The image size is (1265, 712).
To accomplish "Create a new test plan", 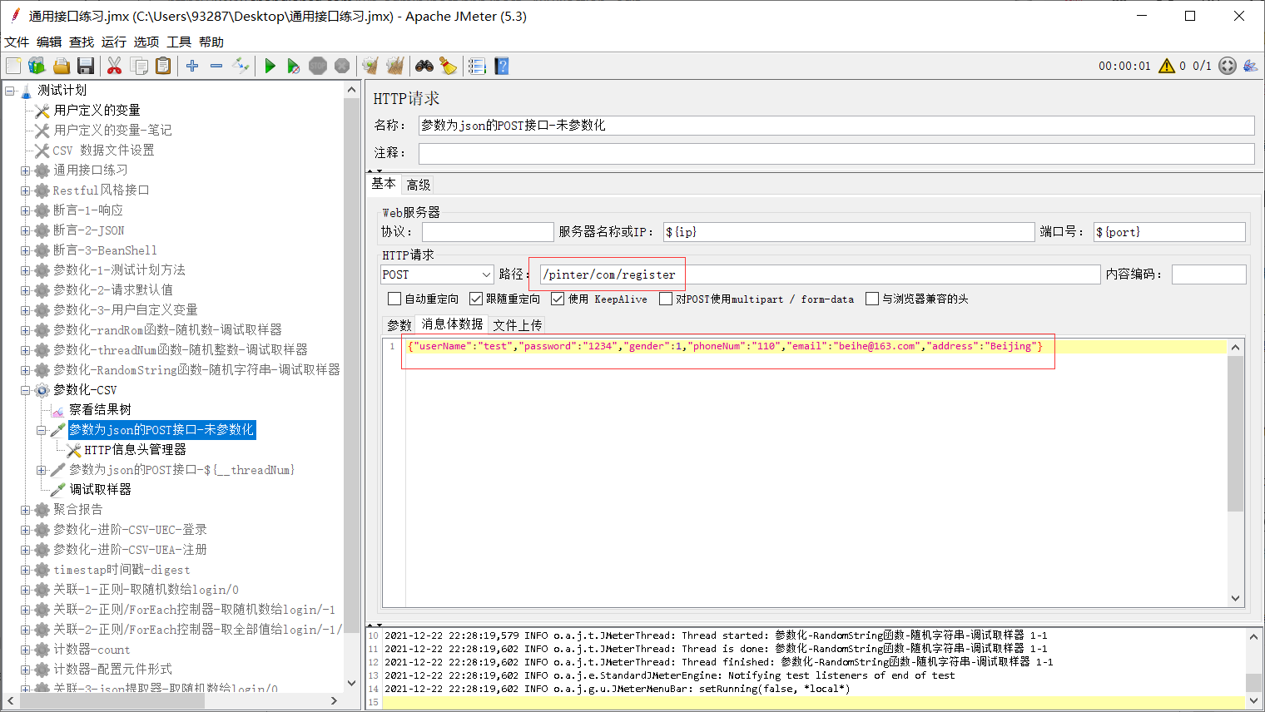I will pos(13,66).
